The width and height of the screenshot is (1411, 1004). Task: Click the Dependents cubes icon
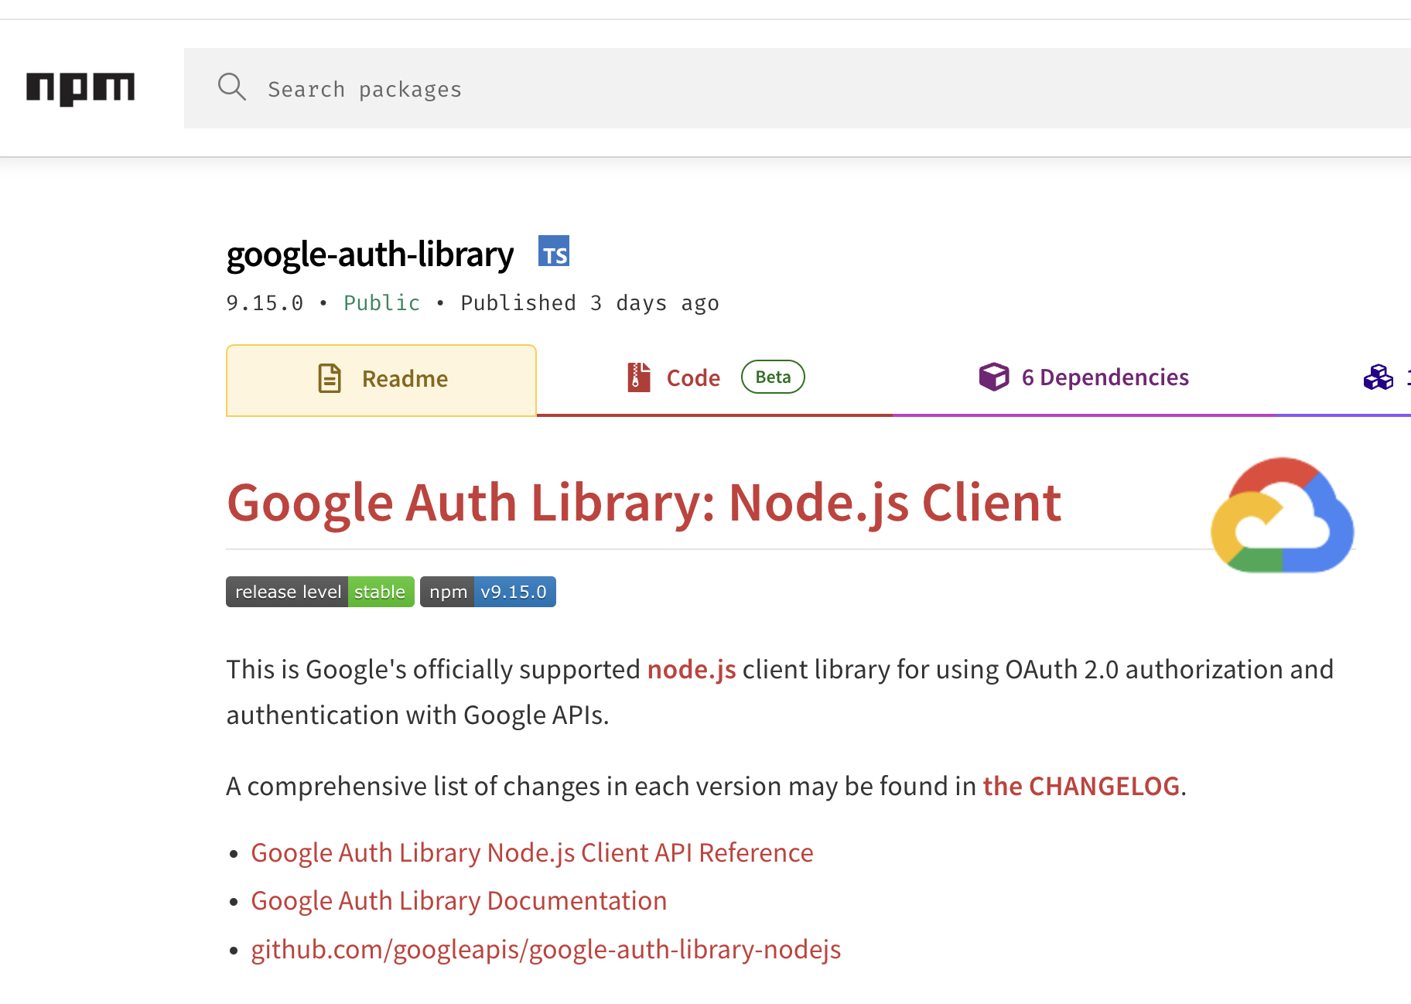pos(1378,377)
